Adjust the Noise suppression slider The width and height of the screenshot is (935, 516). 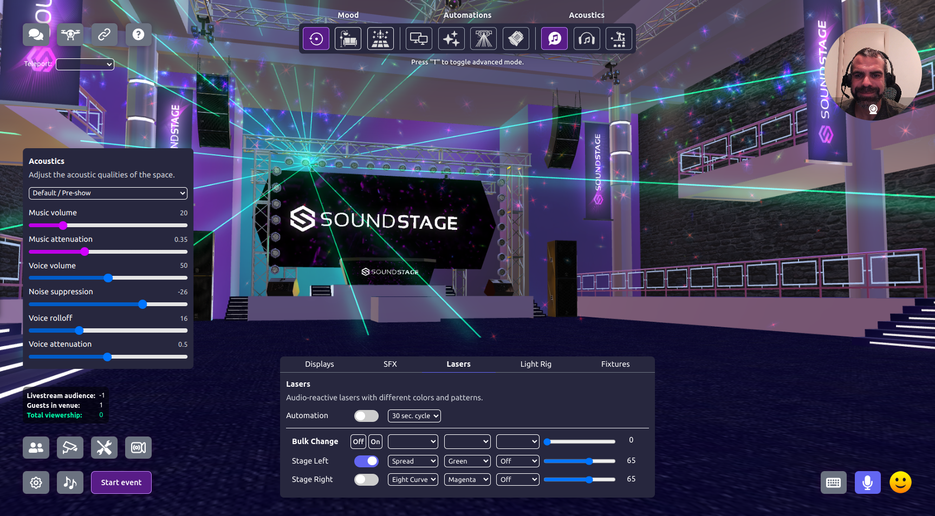pyautogui.click(x=108, y=305)
